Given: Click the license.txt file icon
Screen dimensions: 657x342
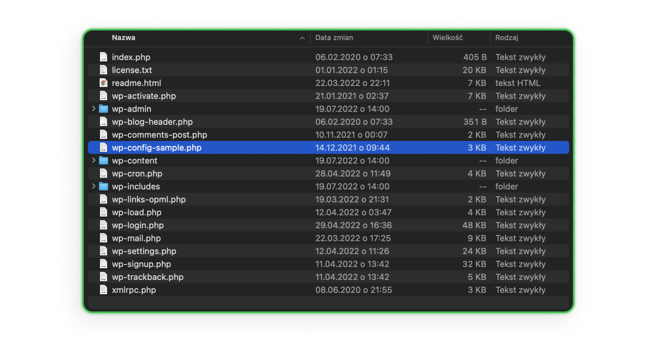Looking at the screenshot, I should pyautogui.click(x=104, y=70).
